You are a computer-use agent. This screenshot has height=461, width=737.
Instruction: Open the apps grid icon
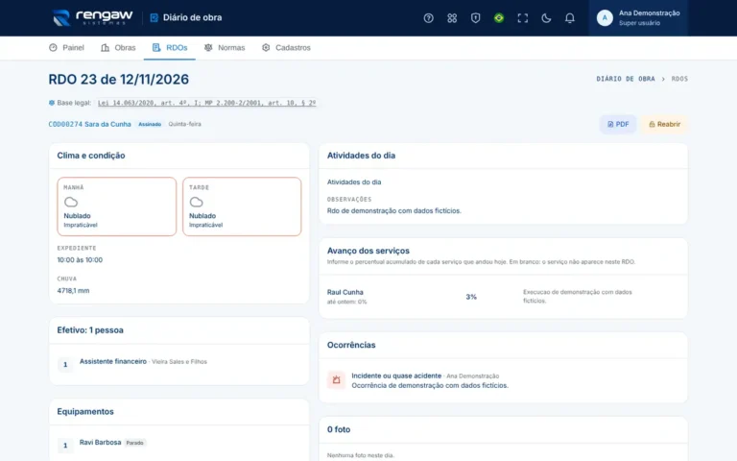pos(452,18)
